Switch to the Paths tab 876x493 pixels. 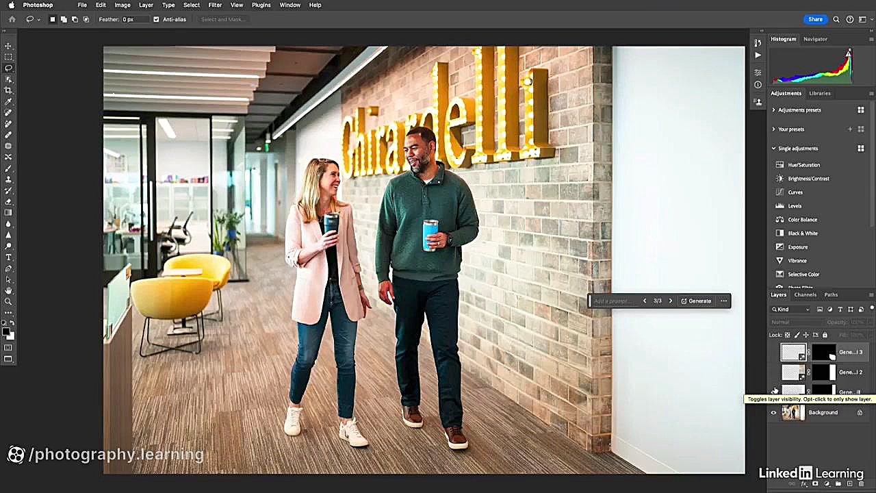[x=831, y=294]
